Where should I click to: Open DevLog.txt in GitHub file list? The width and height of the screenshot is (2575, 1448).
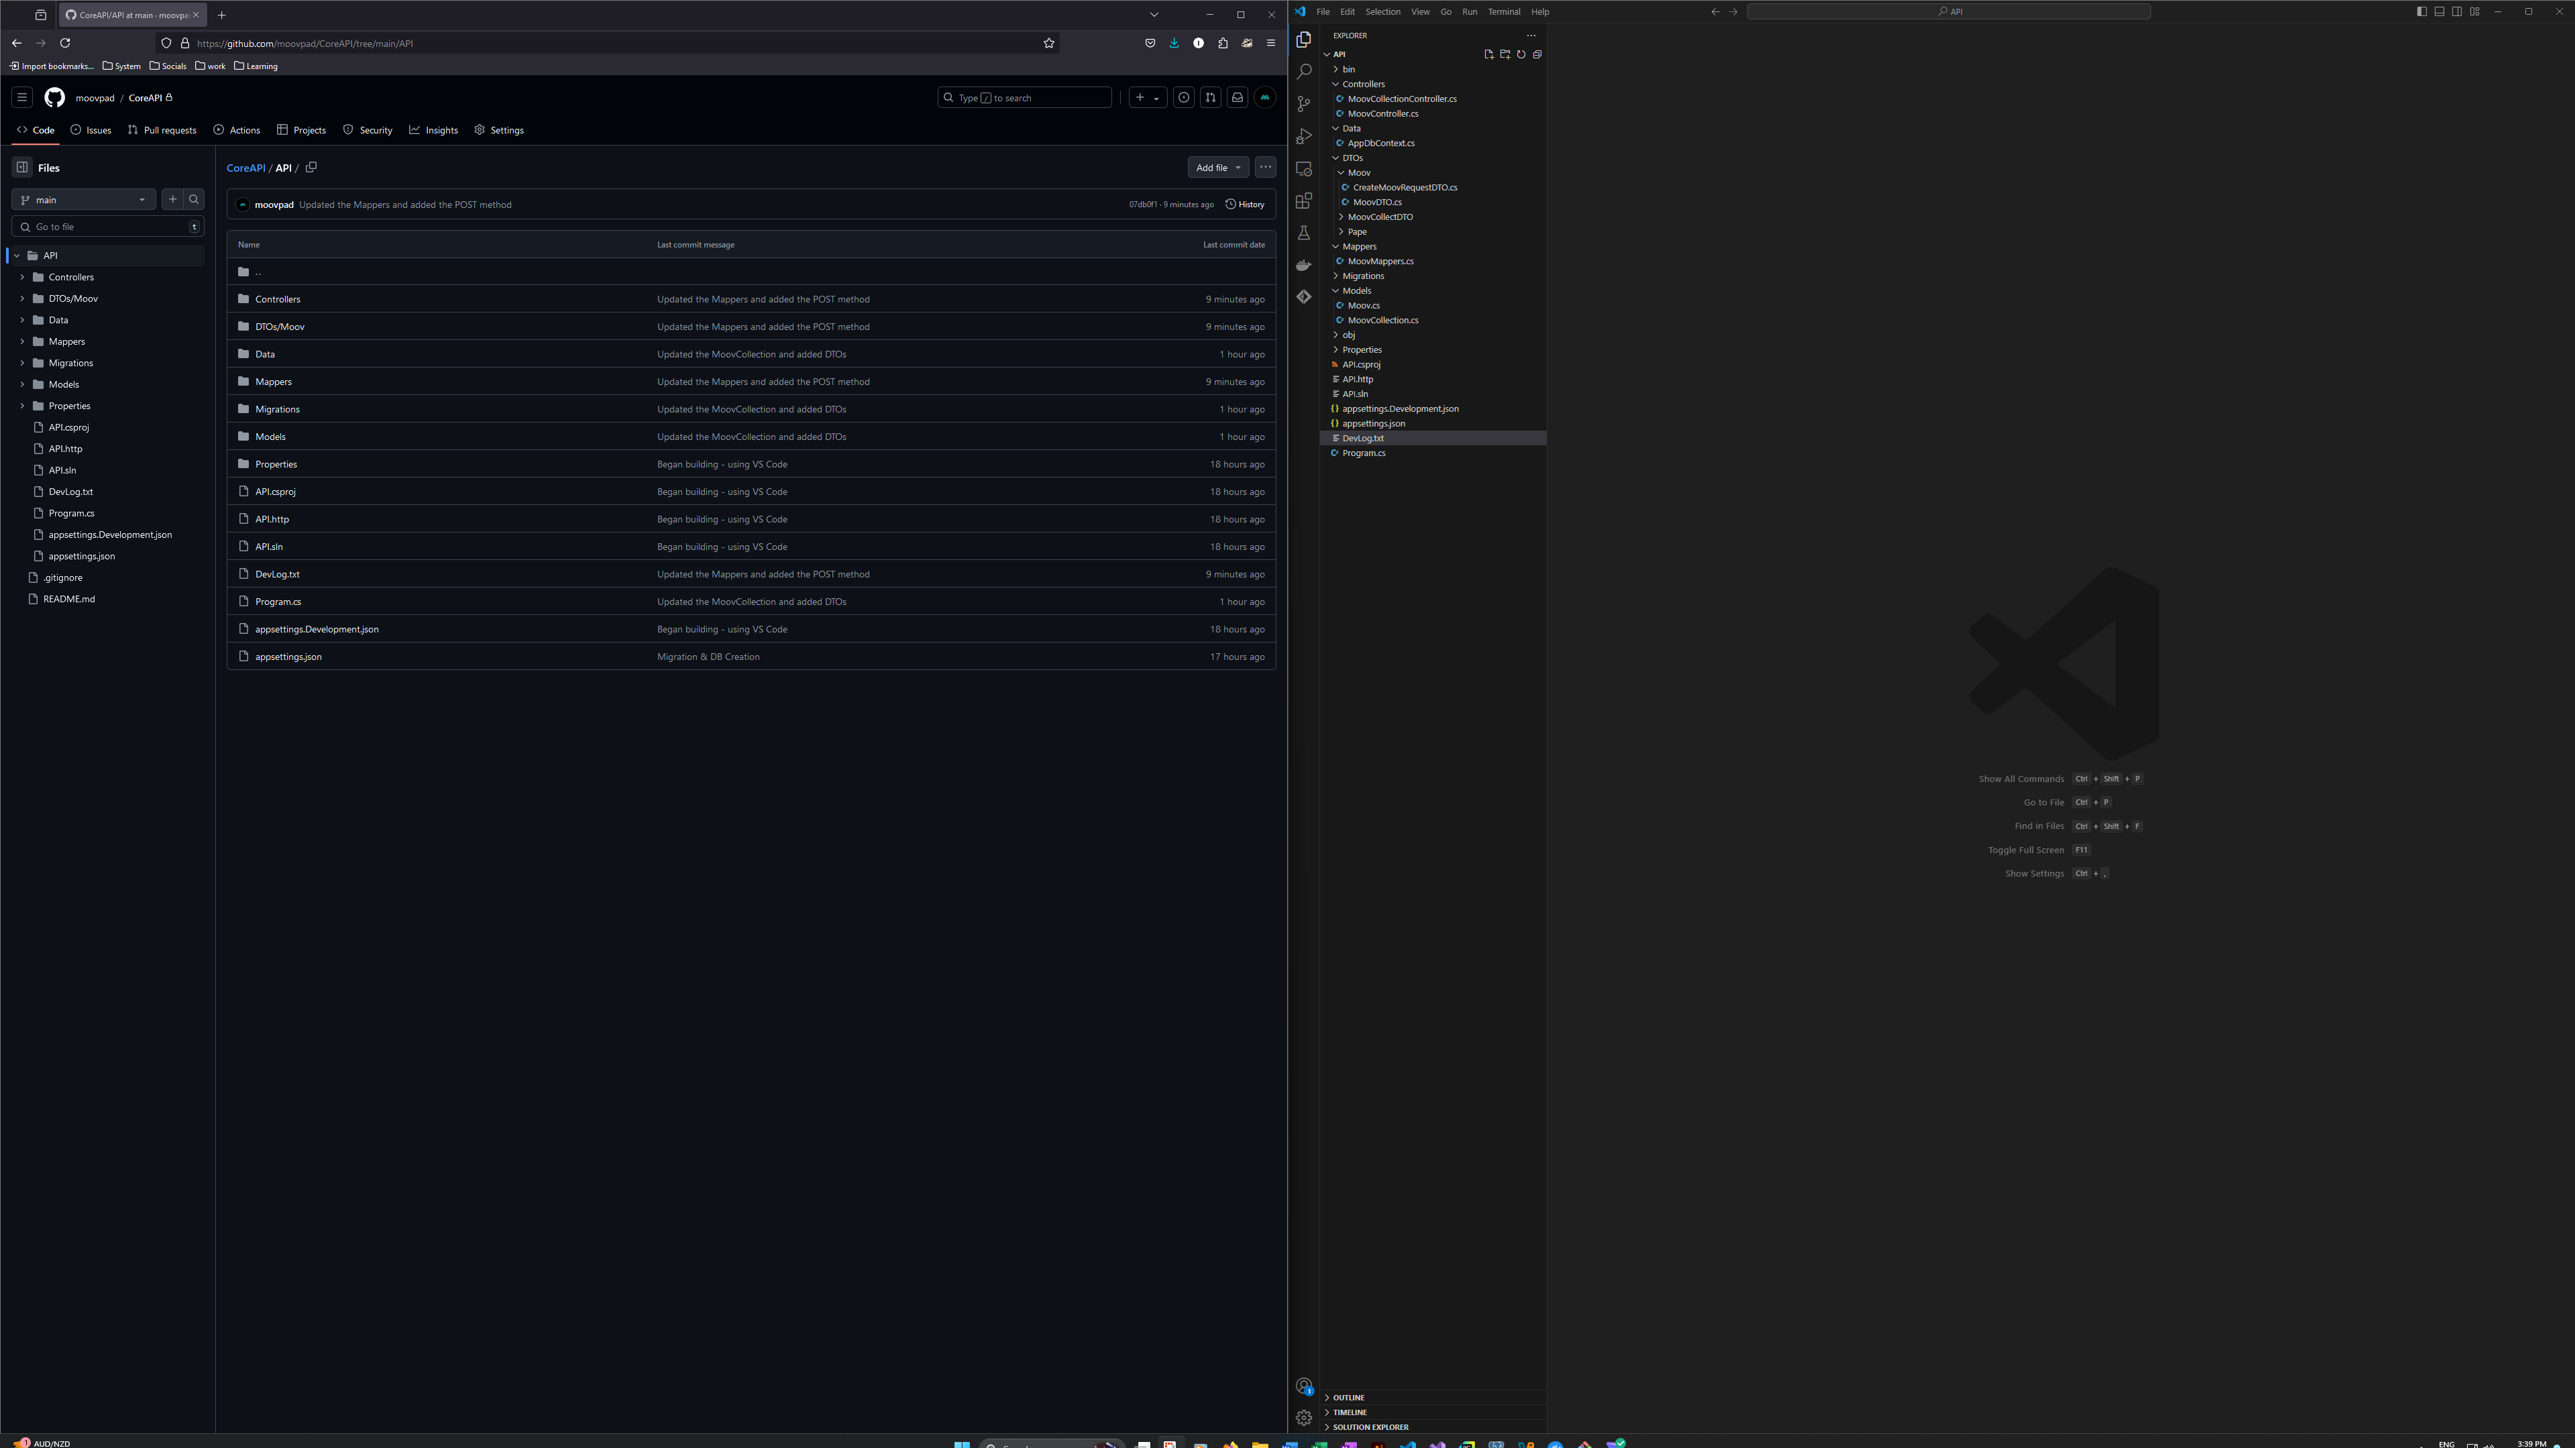tap(277, 575)
